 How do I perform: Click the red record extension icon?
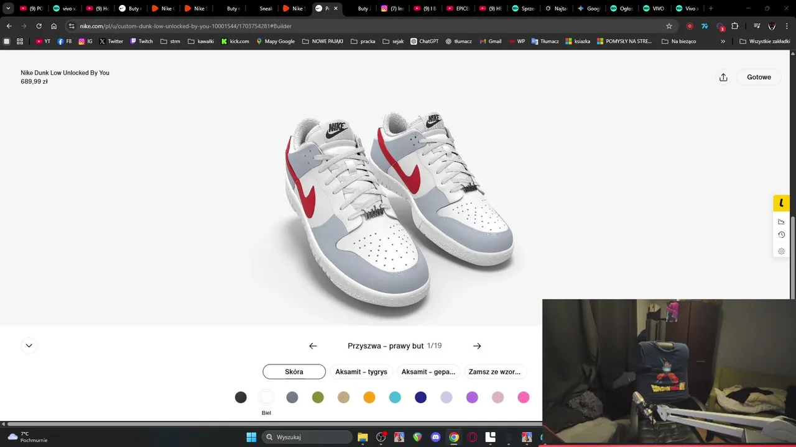(x=690, y=26)
